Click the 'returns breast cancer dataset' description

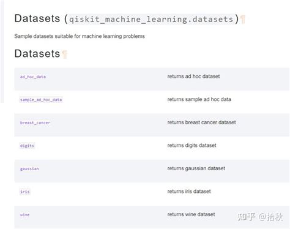coord(201,122)
